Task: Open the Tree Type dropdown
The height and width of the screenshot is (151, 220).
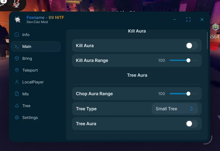Action: pos(175,109)
